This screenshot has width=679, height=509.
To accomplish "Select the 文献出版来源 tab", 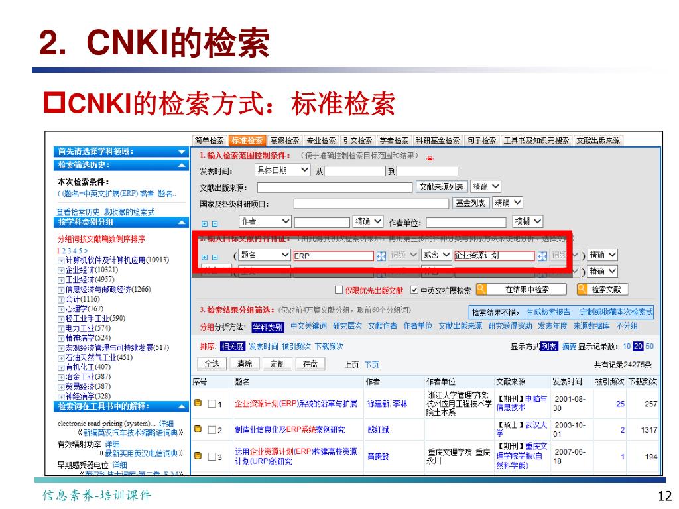I will pyautogui.click(x=598, y=141).
